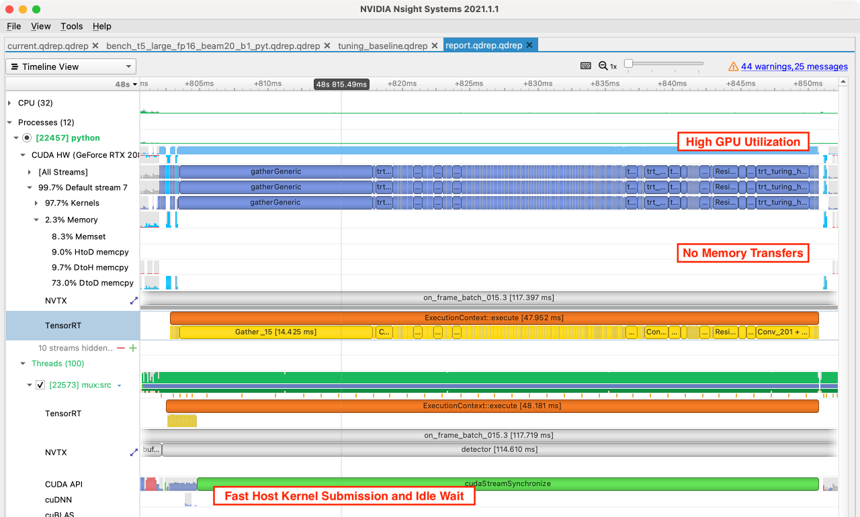Click the zoom reset magnifier icon

point(603,66)
